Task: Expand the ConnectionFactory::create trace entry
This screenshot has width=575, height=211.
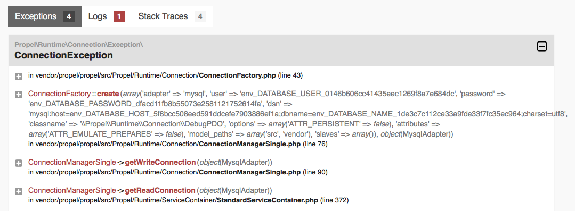Action: point(18,95)
